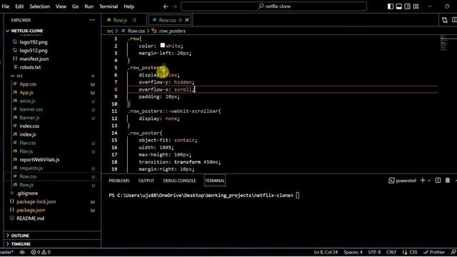The width and height of the screenshot is (457, 257).
Task: Switch to the PROBLEMS panel tab
Action: tap(119, 181)
